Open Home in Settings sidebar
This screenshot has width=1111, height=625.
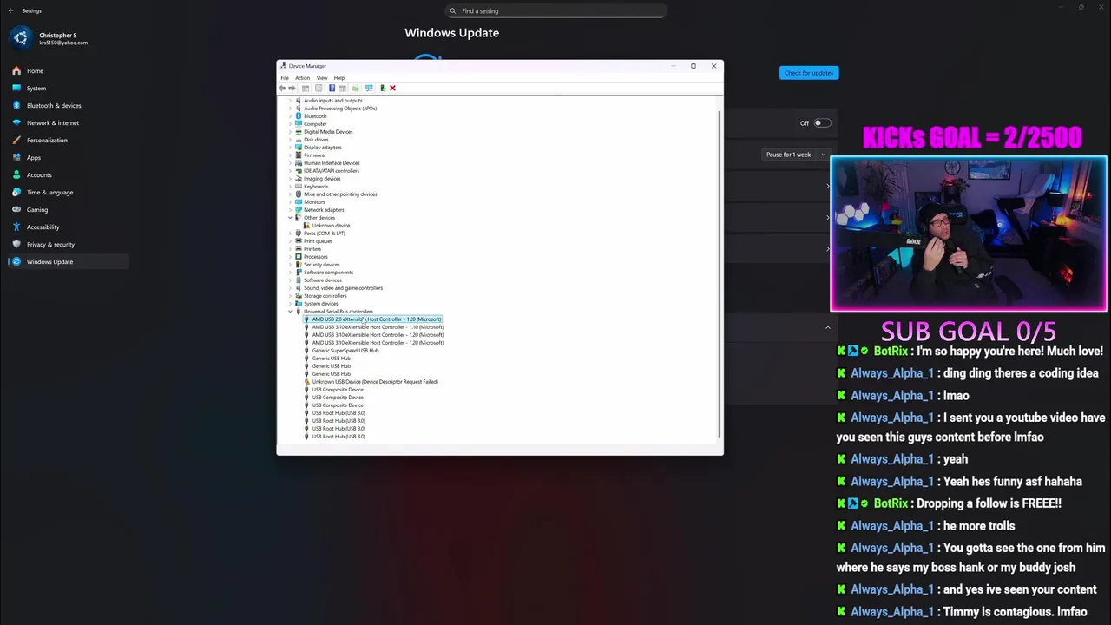point(68,70)
